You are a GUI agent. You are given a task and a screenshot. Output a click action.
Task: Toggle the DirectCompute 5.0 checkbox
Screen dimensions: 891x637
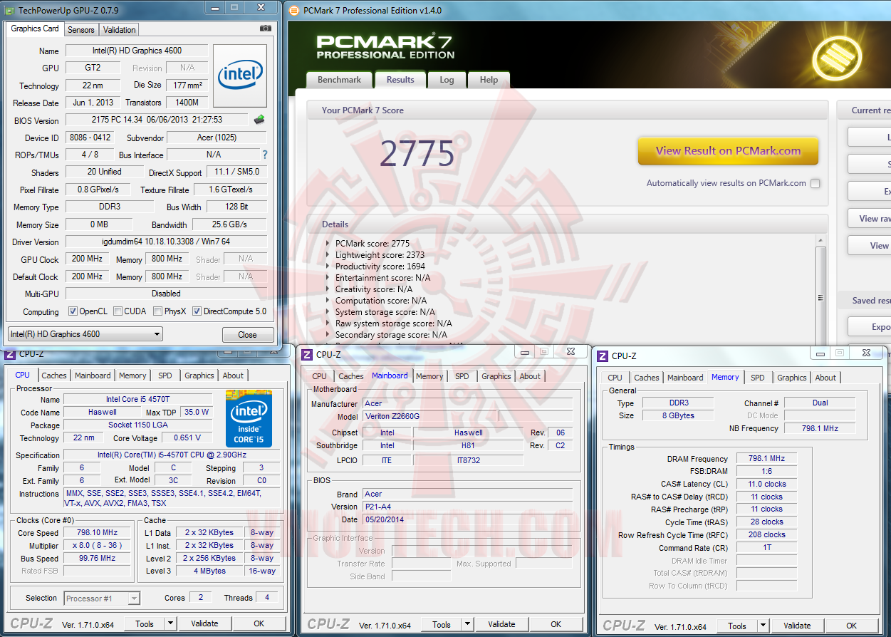tap(197, 311)
